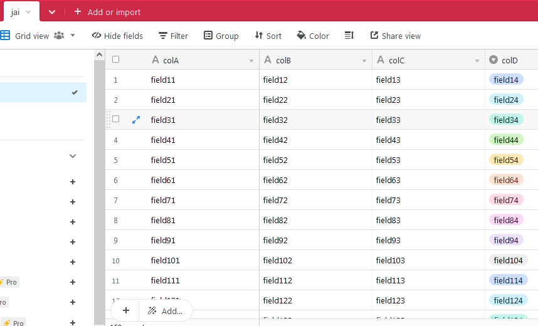The height and width of the screenshot is (326, 538).
Task: Click row number 10
Action: point(115,261)
